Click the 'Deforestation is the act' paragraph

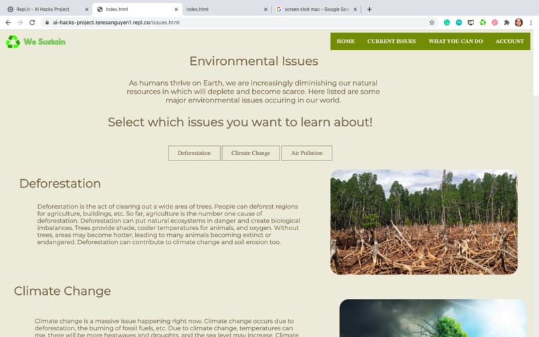169,224
